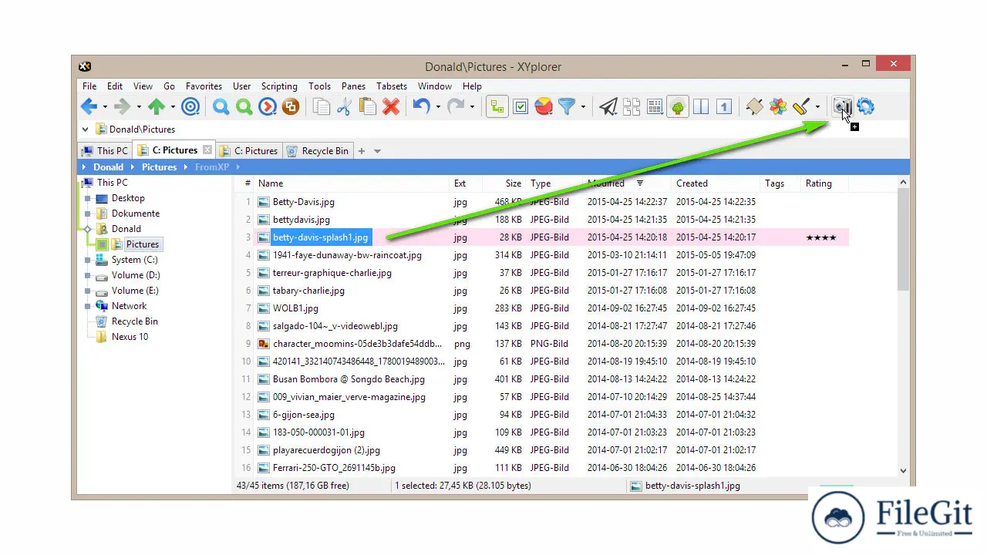Click the FromXP breadcrumb segment

click(x=212, y=167)
